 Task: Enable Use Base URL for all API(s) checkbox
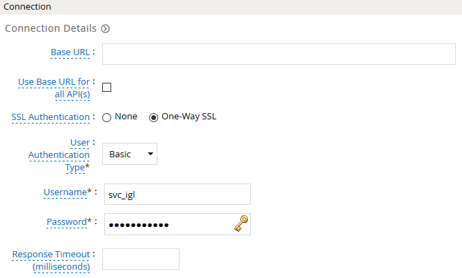pos(106,88)
